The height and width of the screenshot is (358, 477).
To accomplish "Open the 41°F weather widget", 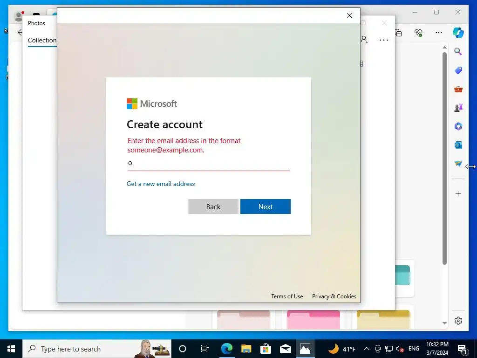I will (342, 349).
